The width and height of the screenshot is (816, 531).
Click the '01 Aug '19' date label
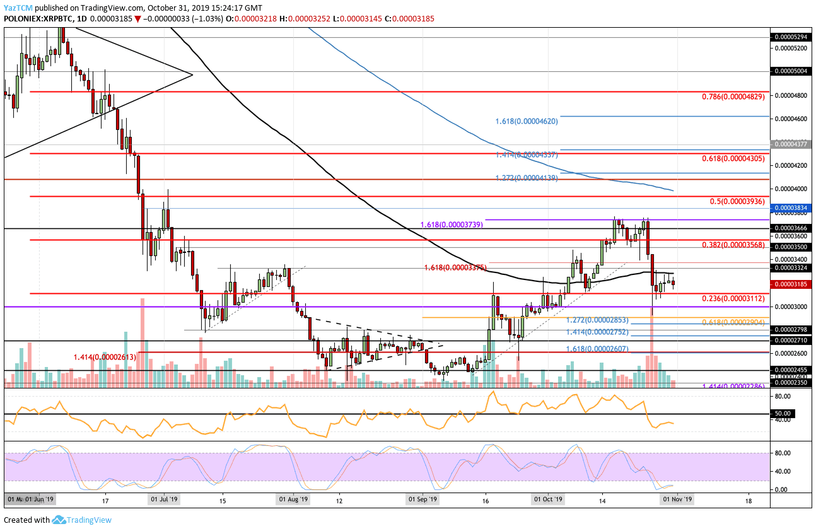click(293, 499)
